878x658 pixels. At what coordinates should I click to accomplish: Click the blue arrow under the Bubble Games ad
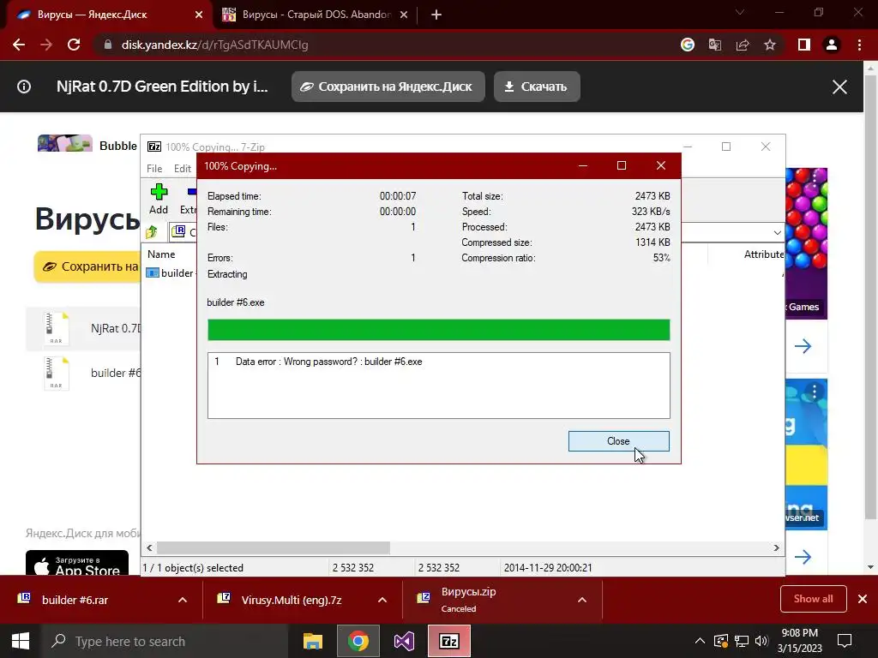pos(803,346)
